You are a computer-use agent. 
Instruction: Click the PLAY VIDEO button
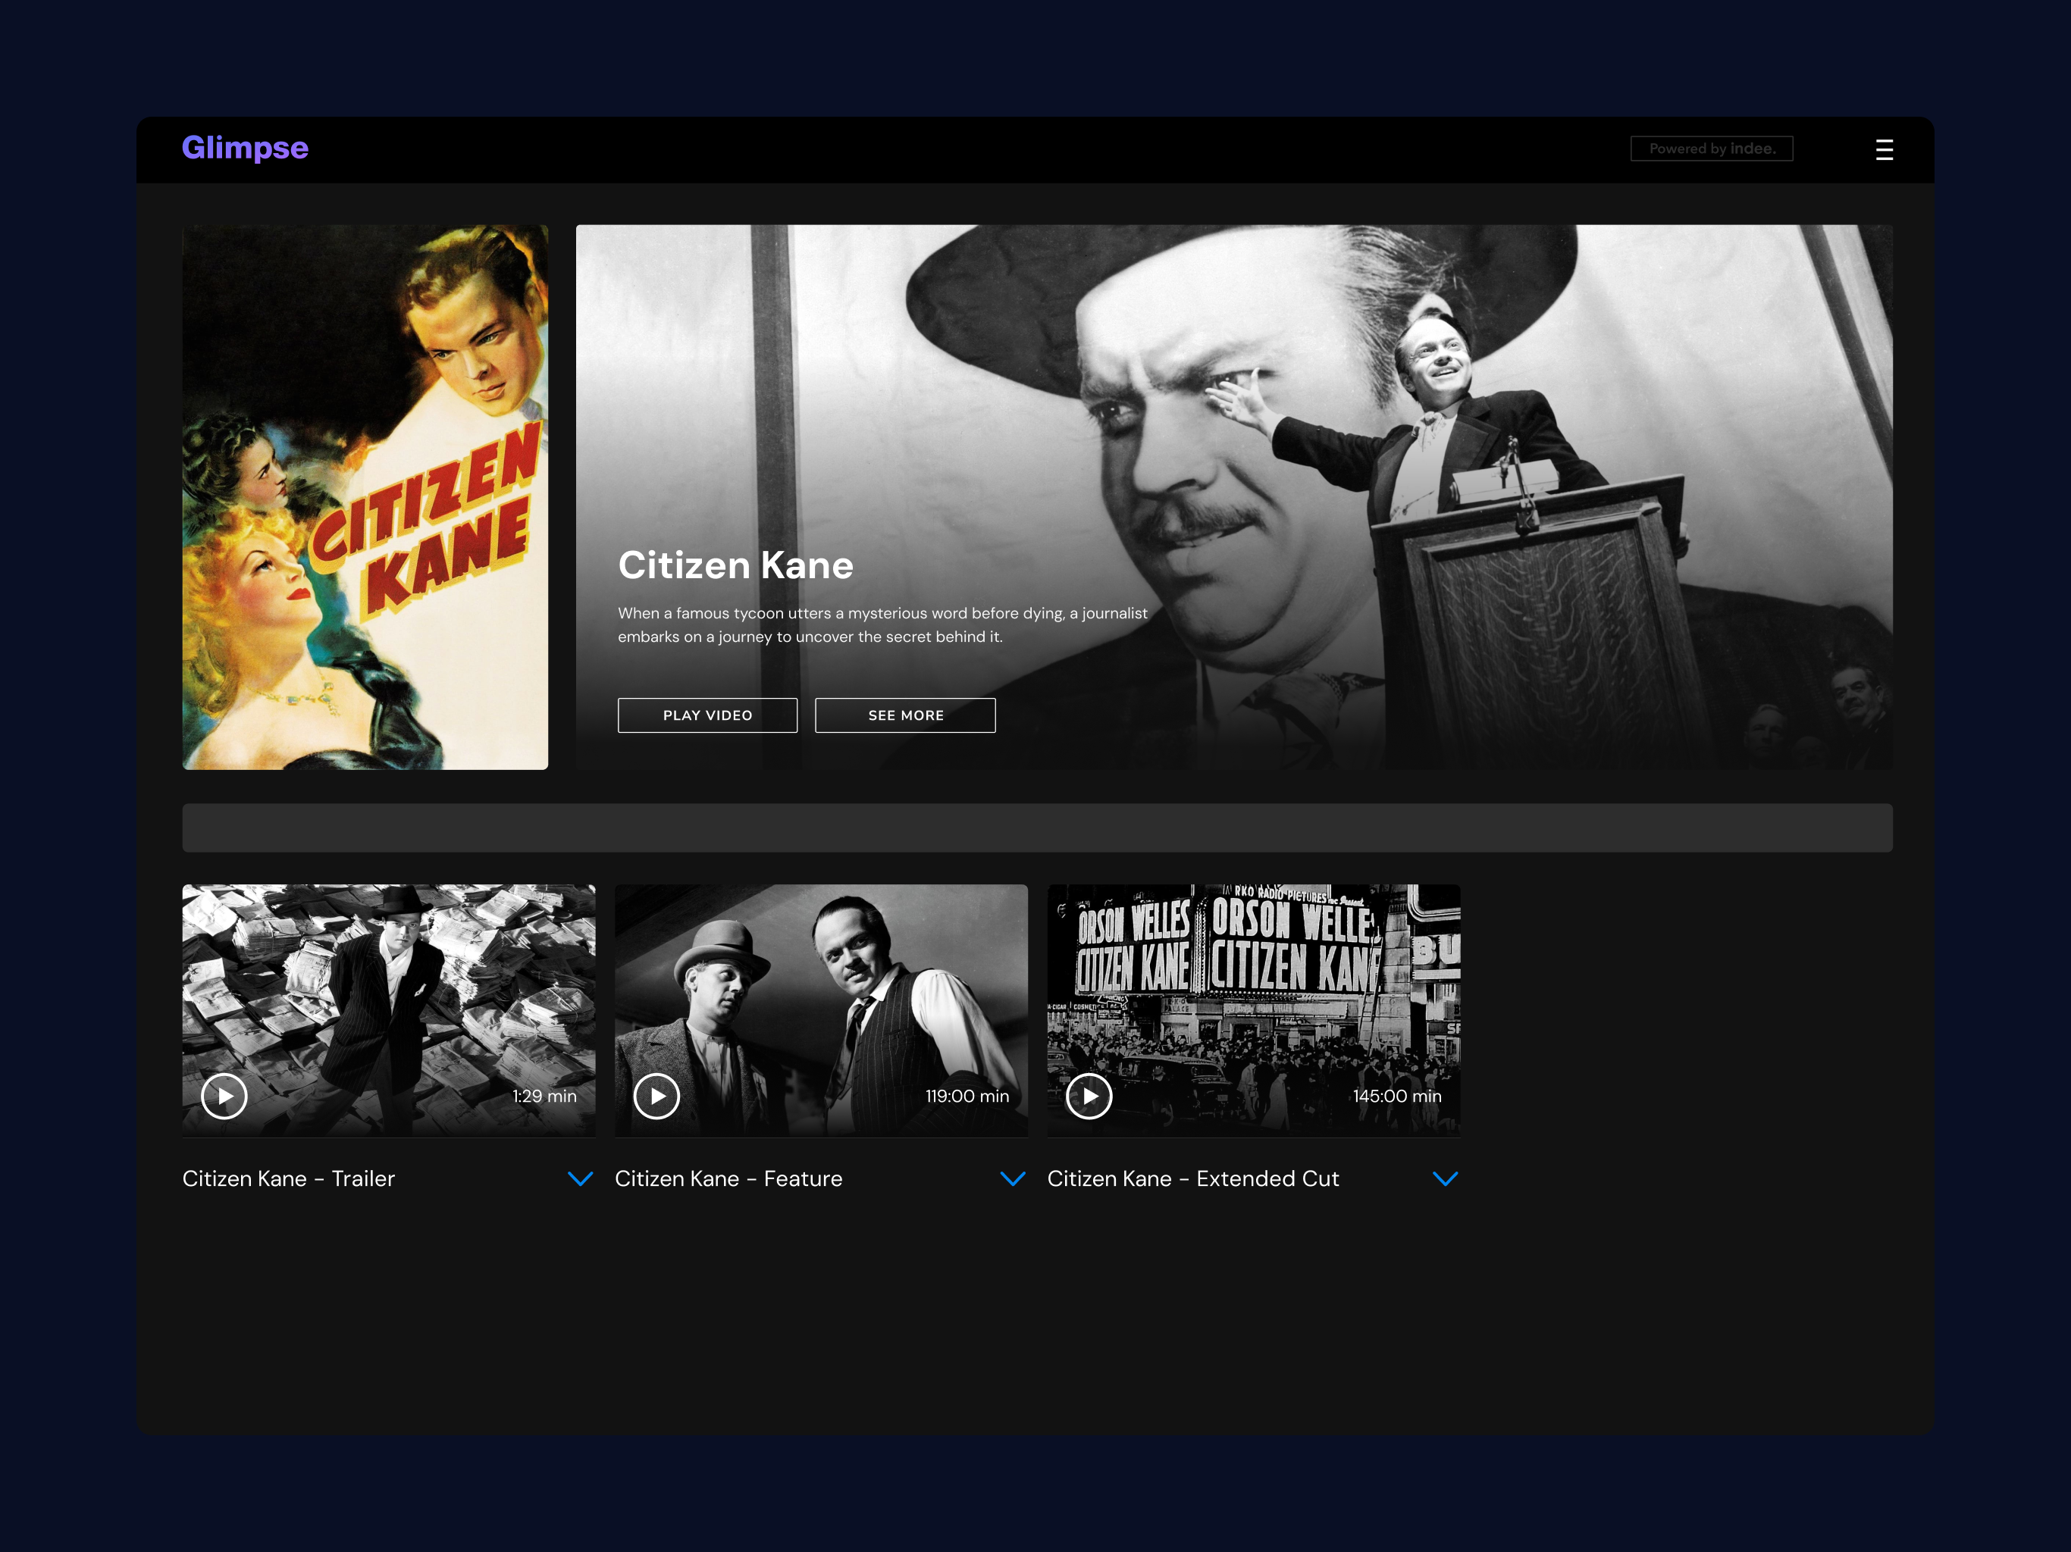click(708, 715)
